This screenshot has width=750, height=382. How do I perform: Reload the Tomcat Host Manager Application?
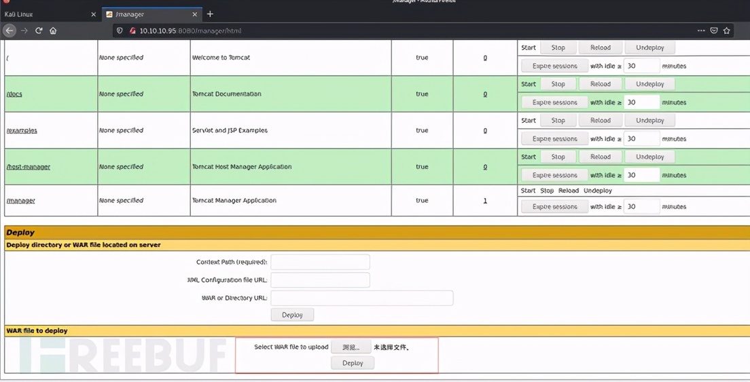pyautogui.click(x=601, y=157)
